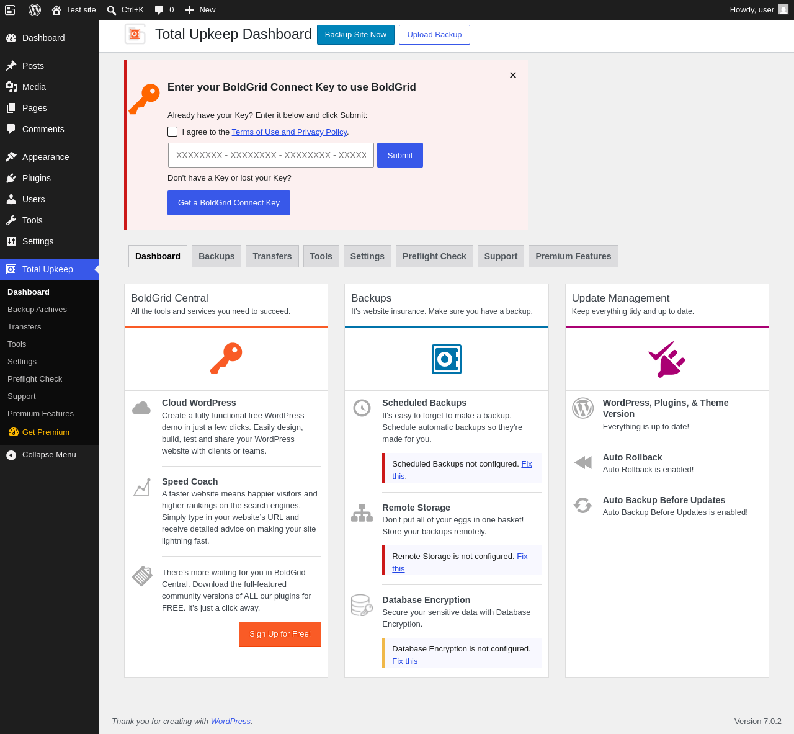Click the Users person icon
Image resolution: width=794 pixels, height=734 pixels.
11,199
